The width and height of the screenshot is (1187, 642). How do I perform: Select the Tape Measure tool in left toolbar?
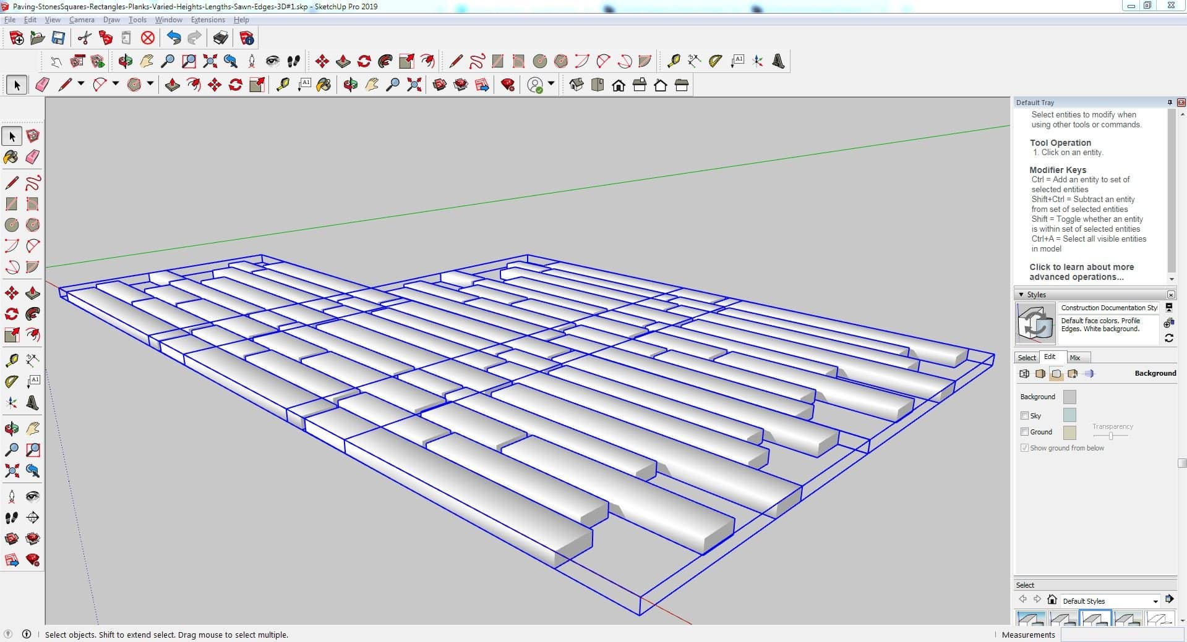pos(11,361)
